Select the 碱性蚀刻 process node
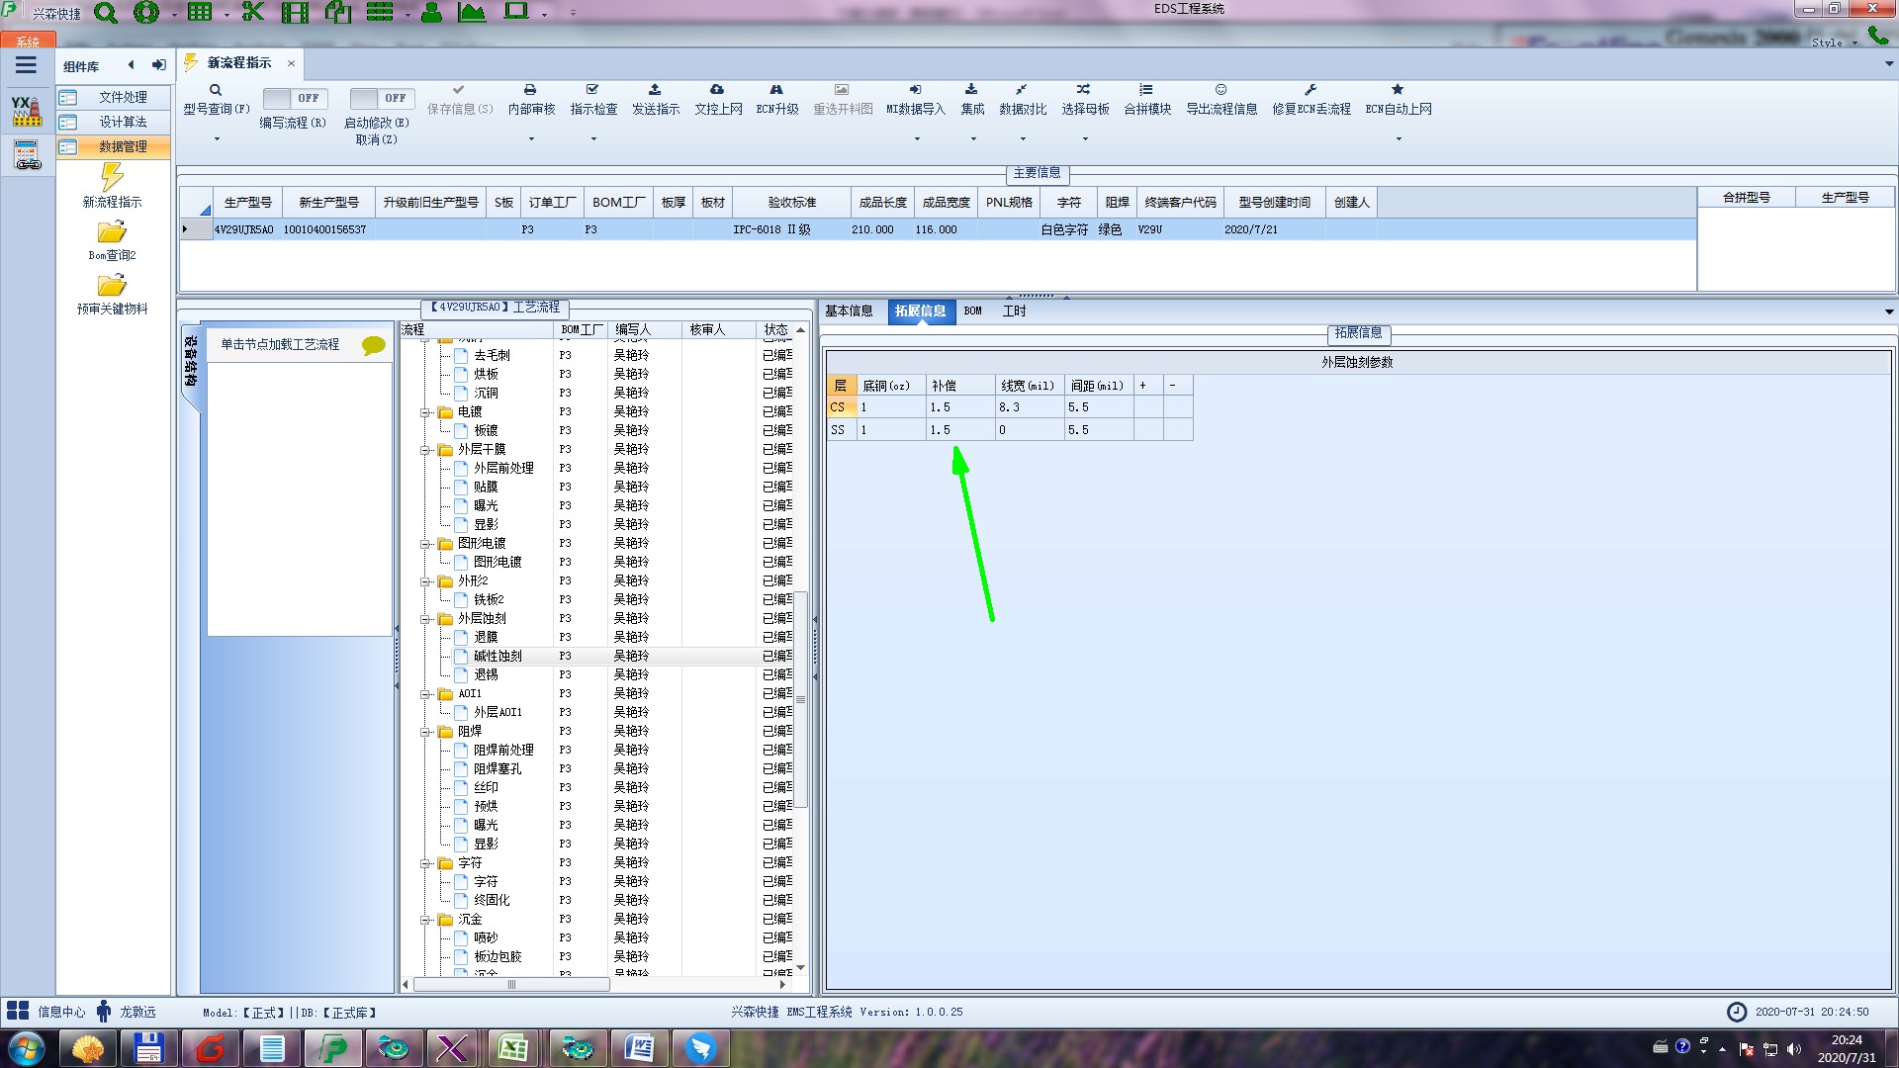The image size is (1899, 1068). coord(497,656)
